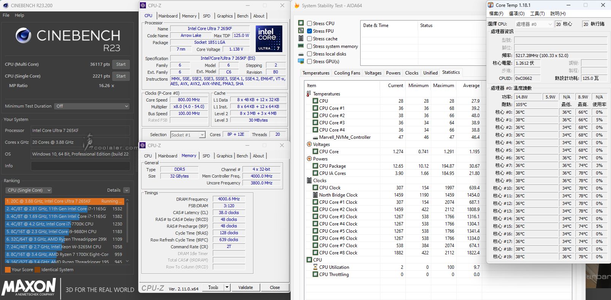Open Core Temp 工具(T) menu

(x=537, y=14)
